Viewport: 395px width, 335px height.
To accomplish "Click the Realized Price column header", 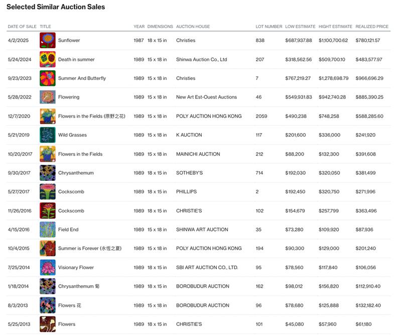I will 372,27.
